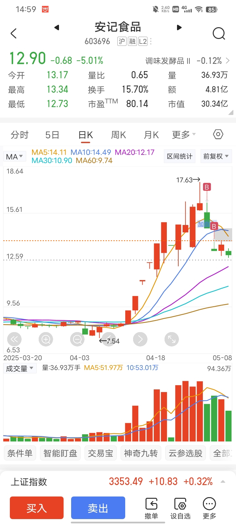Open the 神奇九转 tool
Viewport: 236px width, 524px height.
pos(141,453)
